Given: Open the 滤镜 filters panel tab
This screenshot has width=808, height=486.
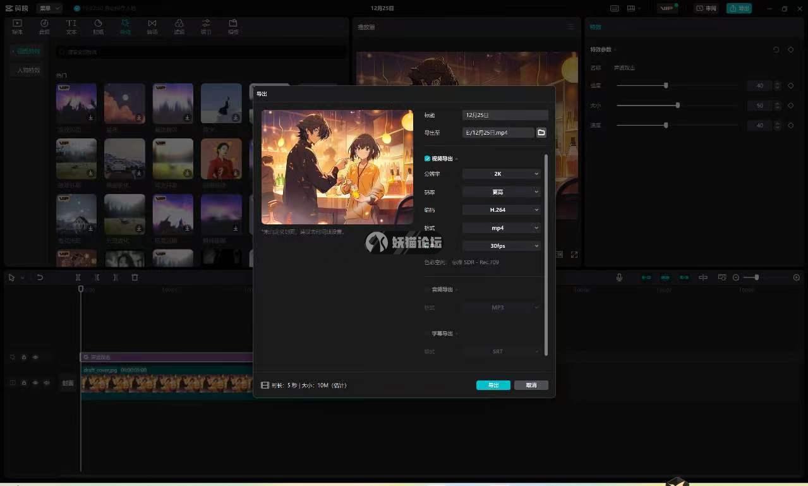Looking at the screenshot, I should [179, 27].
